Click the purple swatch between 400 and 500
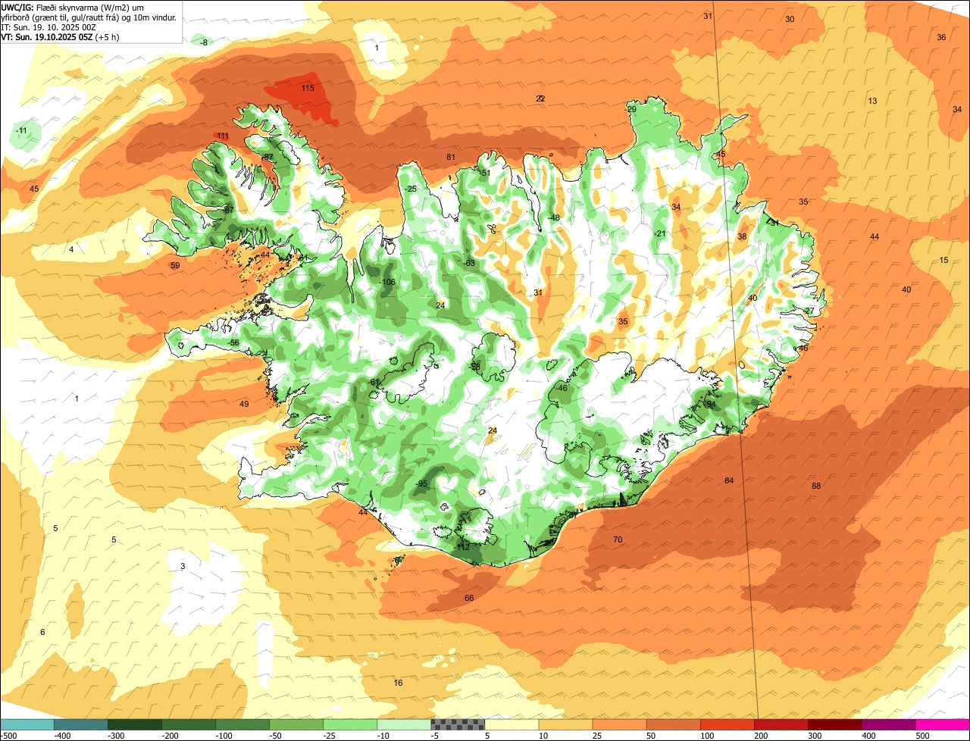This screenshot has width=970, height=741. [x=888, y=724]
